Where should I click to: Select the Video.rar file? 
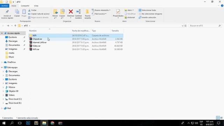(76, 46)
